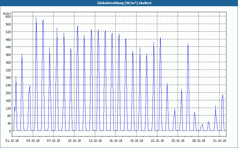Click the 19.10.18 date label
238x148 pixels.
(137, 141)
